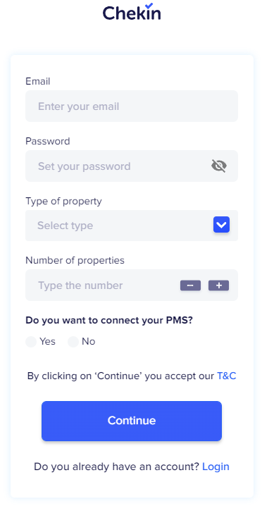The image size is (262, 511).
Task: Select the No radio button
Action: 73,342
